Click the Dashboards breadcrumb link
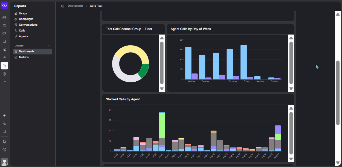This screenshot has width=342, height=167. pyautogui.click(x=75, y=6)
